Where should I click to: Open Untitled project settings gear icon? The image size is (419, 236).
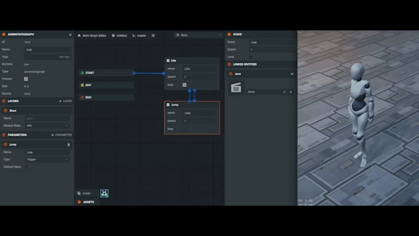click(x=113, y=36)
